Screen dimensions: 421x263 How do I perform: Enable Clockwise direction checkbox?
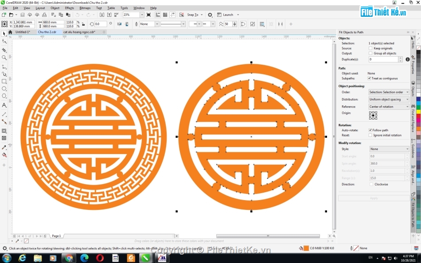pyautogui.click(x=371, y=184)
